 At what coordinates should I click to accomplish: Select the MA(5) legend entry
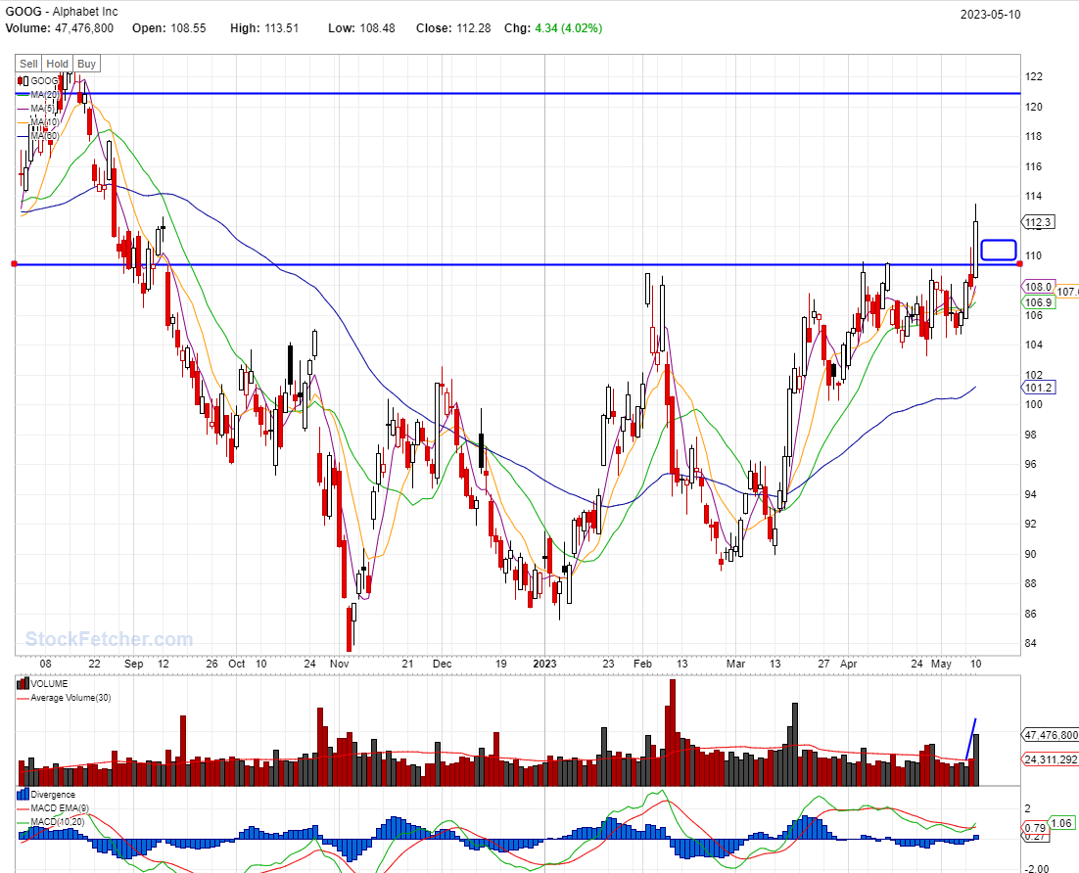pyautogui.click(x=36, y=109)
